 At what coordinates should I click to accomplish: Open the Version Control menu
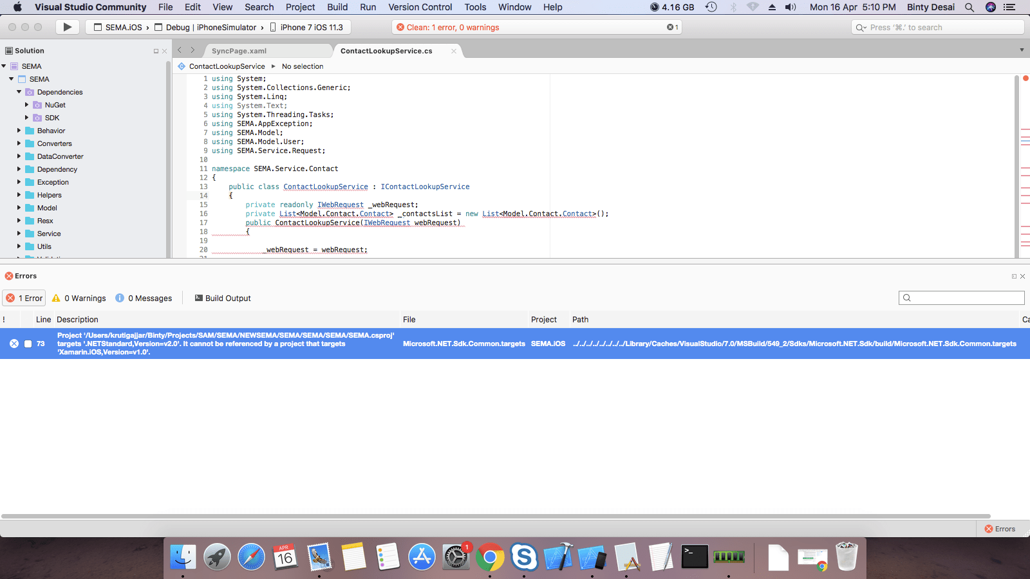click(x=420, y=7)
